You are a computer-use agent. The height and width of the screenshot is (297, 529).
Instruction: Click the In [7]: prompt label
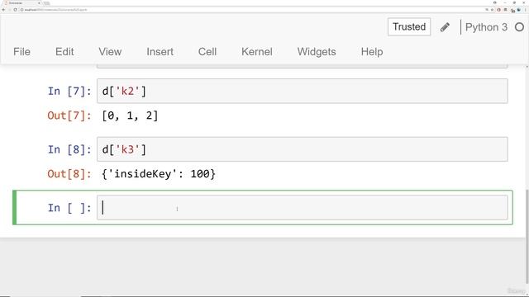[x=69, y=92]
